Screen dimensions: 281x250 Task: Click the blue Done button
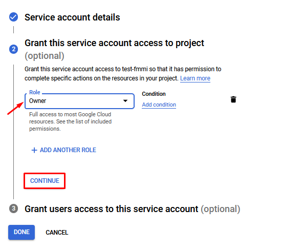21,232
